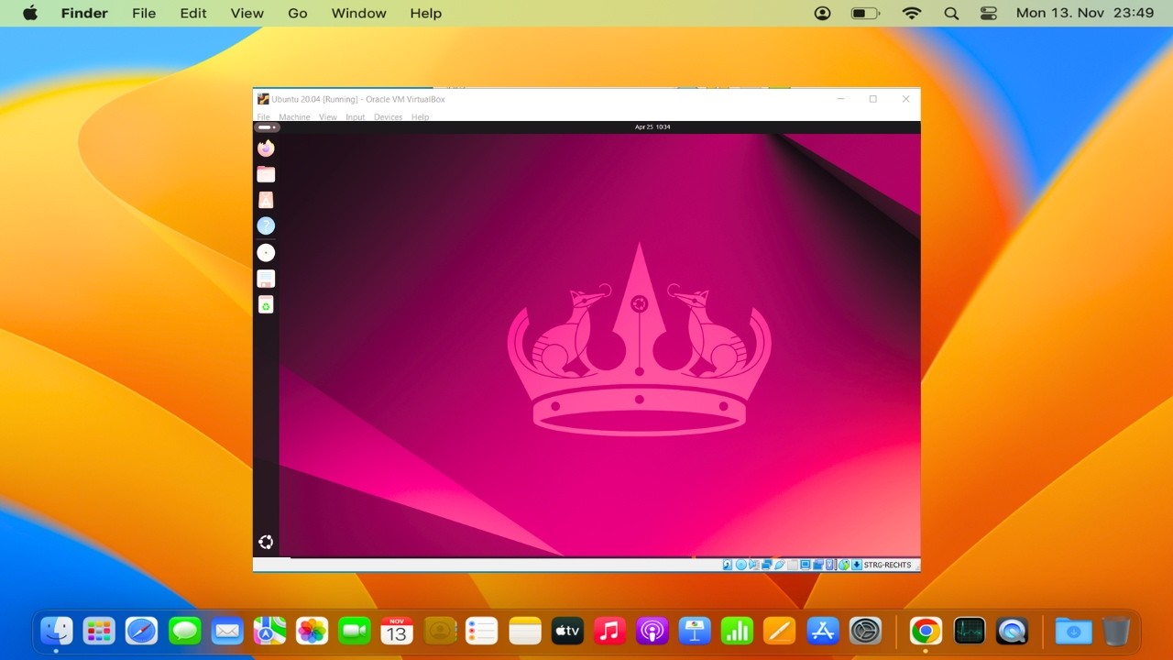This screenshot has width=1173, height=660.
Task: Open Mail from the Dock
Action: 226,631
